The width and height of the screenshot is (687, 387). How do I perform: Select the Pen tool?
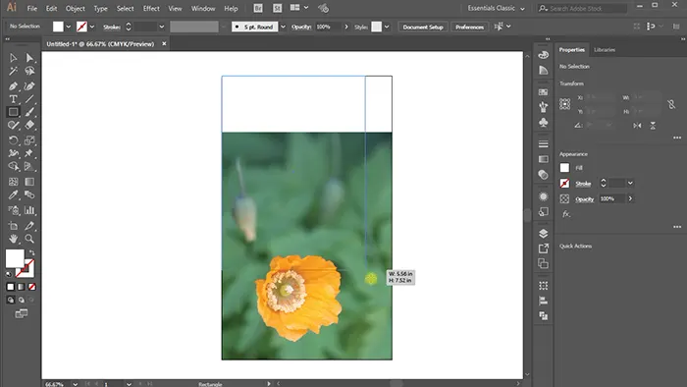point(13,86)
